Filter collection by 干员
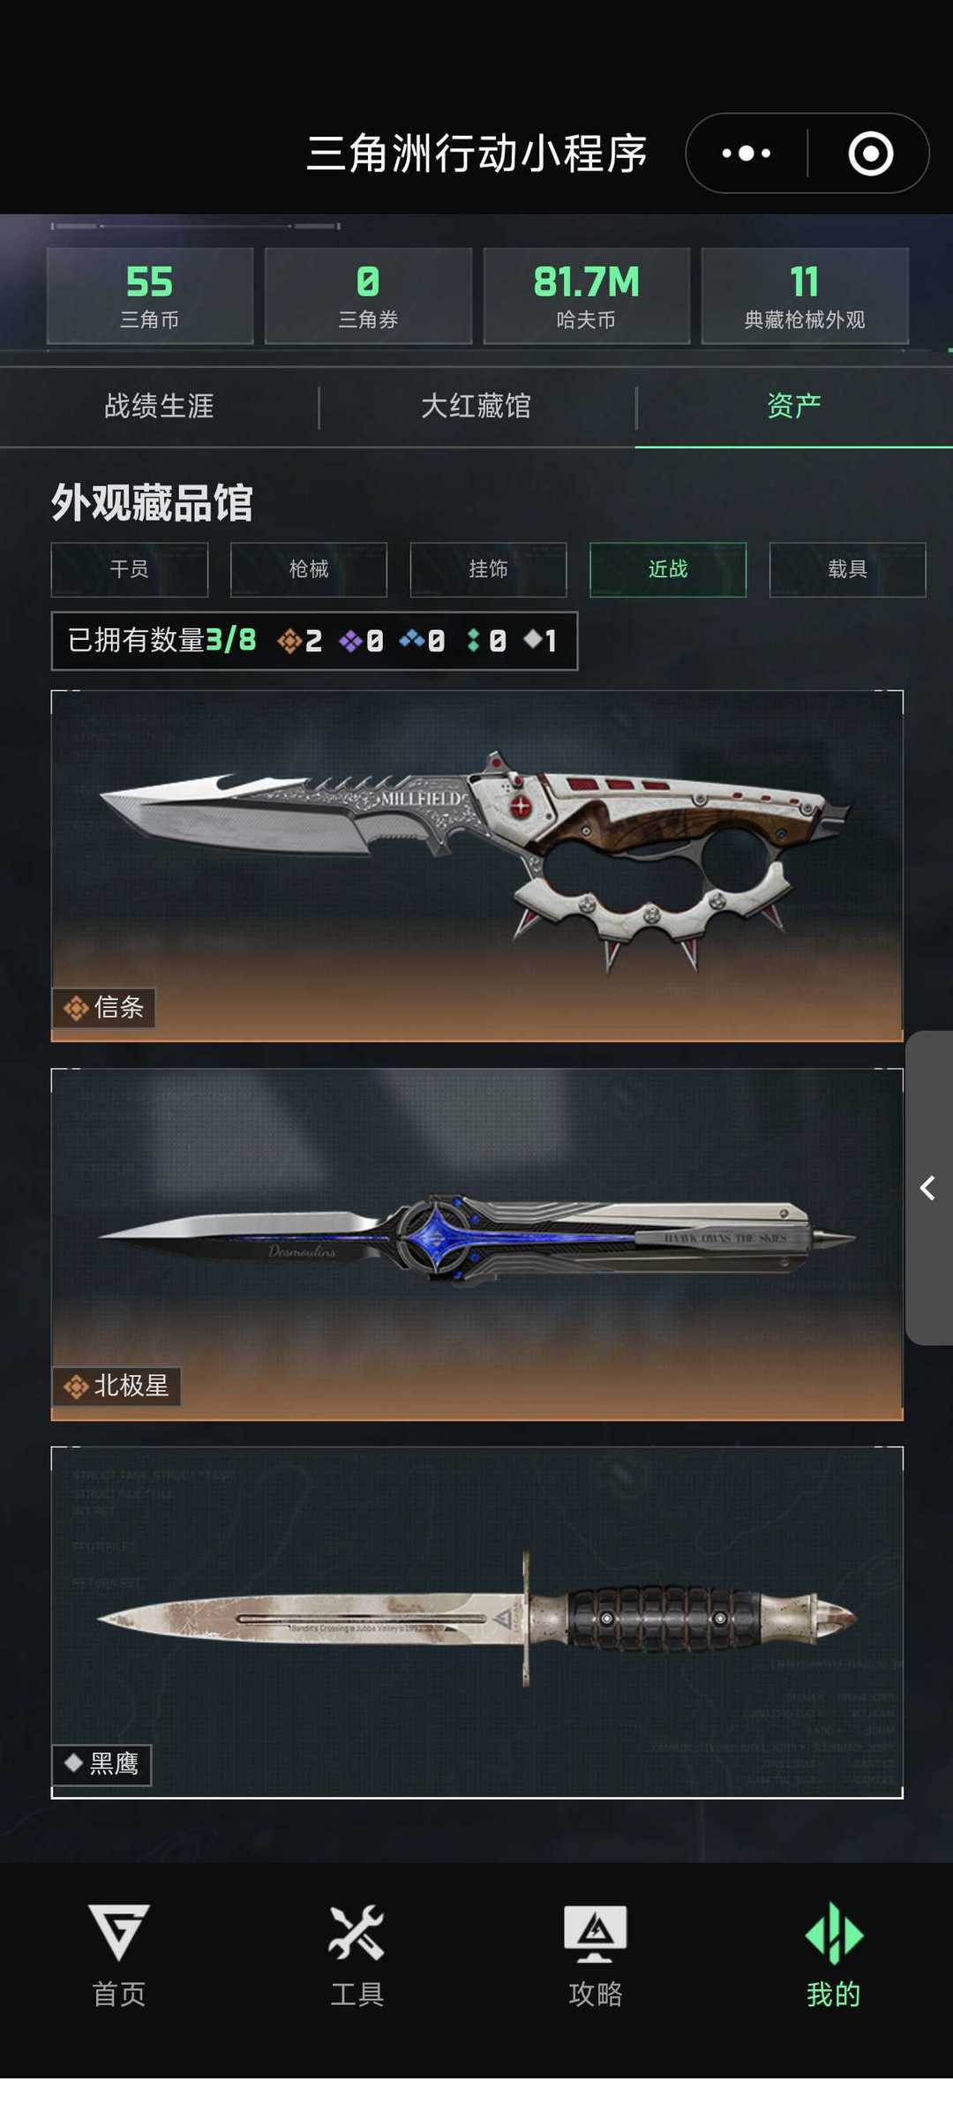The width and height of the screenshot is (953, 2119). (x=130, y=569)
